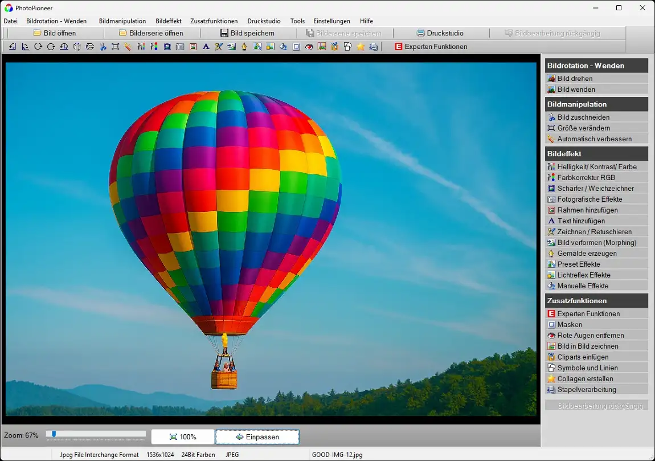Image resolution: width=655 pixels, height=461 pixels.
Task: Click the 'Bild öffnen' toolbar button
Action: 55,33
